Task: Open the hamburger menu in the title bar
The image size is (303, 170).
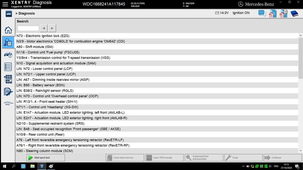Action: tap(5, 4)
